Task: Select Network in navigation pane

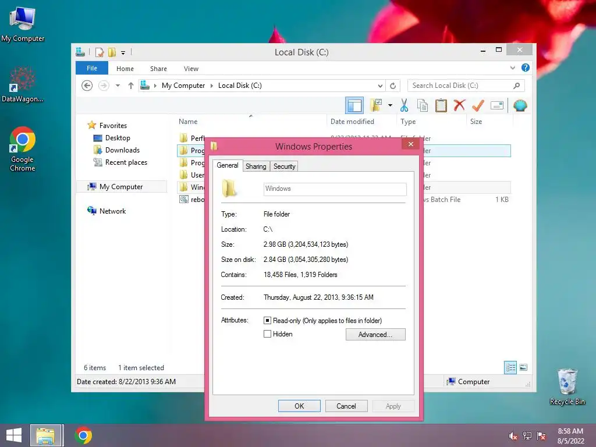Action: tap(112, 211)
